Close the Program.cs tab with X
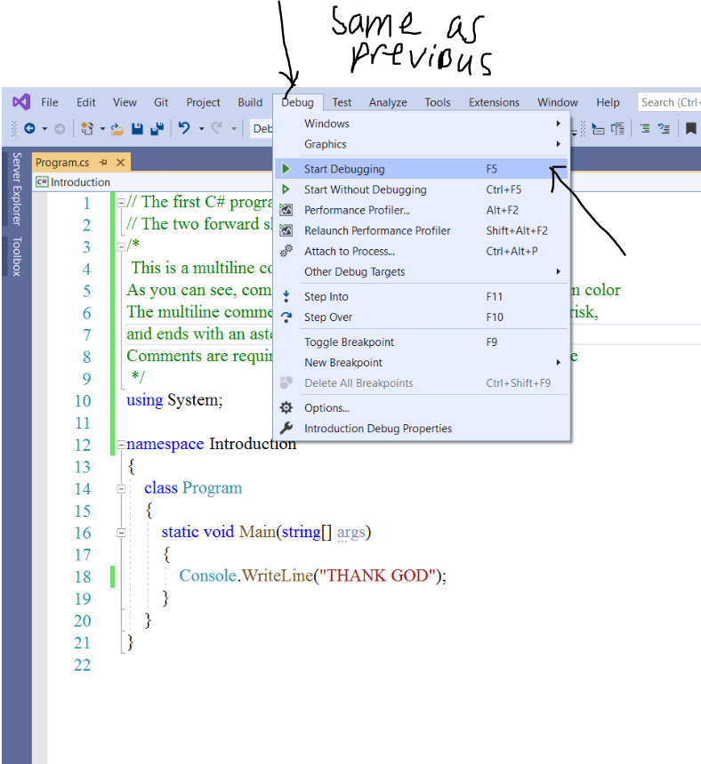This screenshot has height=764, width=701. click(x=120, y=162)
